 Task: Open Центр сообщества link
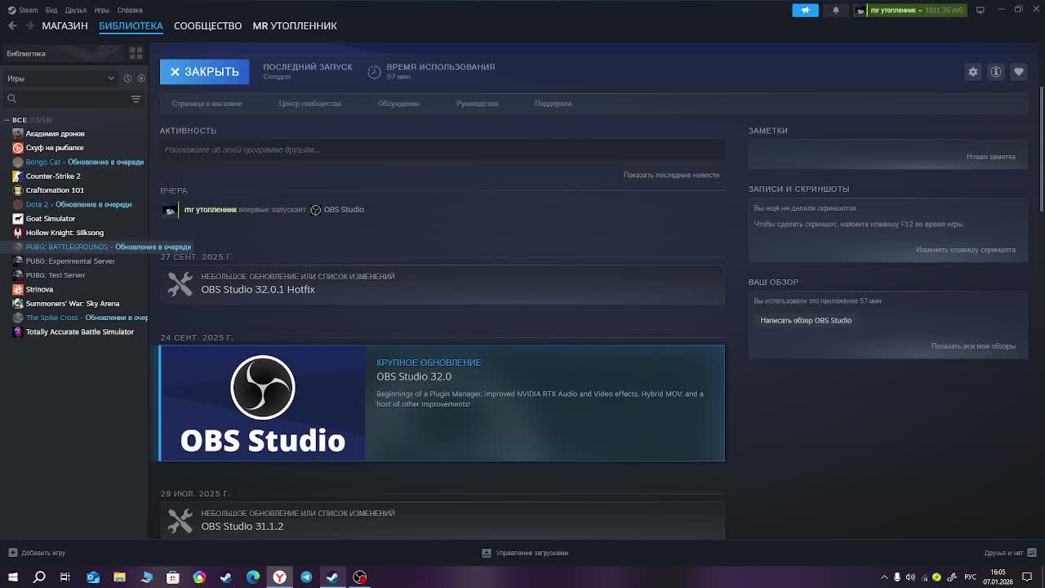(x=309, y=104)
